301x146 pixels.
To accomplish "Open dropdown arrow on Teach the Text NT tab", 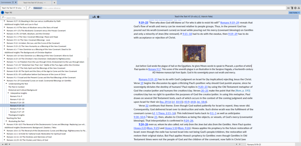I will point(45,3).
